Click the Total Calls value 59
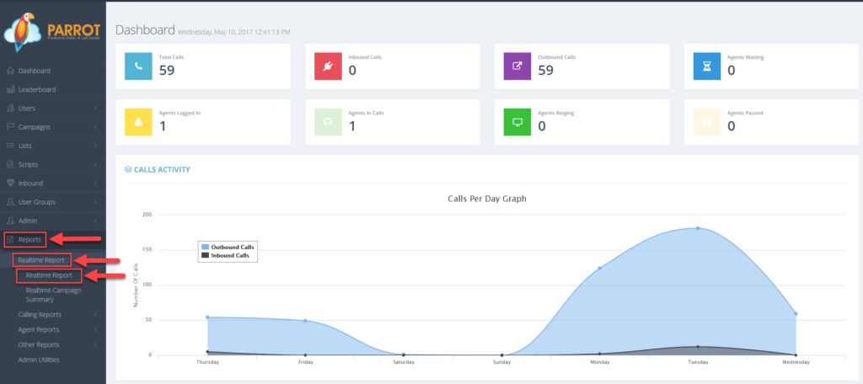Screen dimensions: 863x384 167,70
